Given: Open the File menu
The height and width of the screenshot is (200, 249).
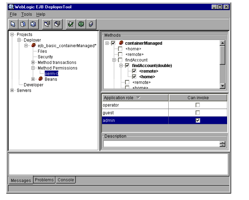Looking at the screenshot, I should click(13, 14).
